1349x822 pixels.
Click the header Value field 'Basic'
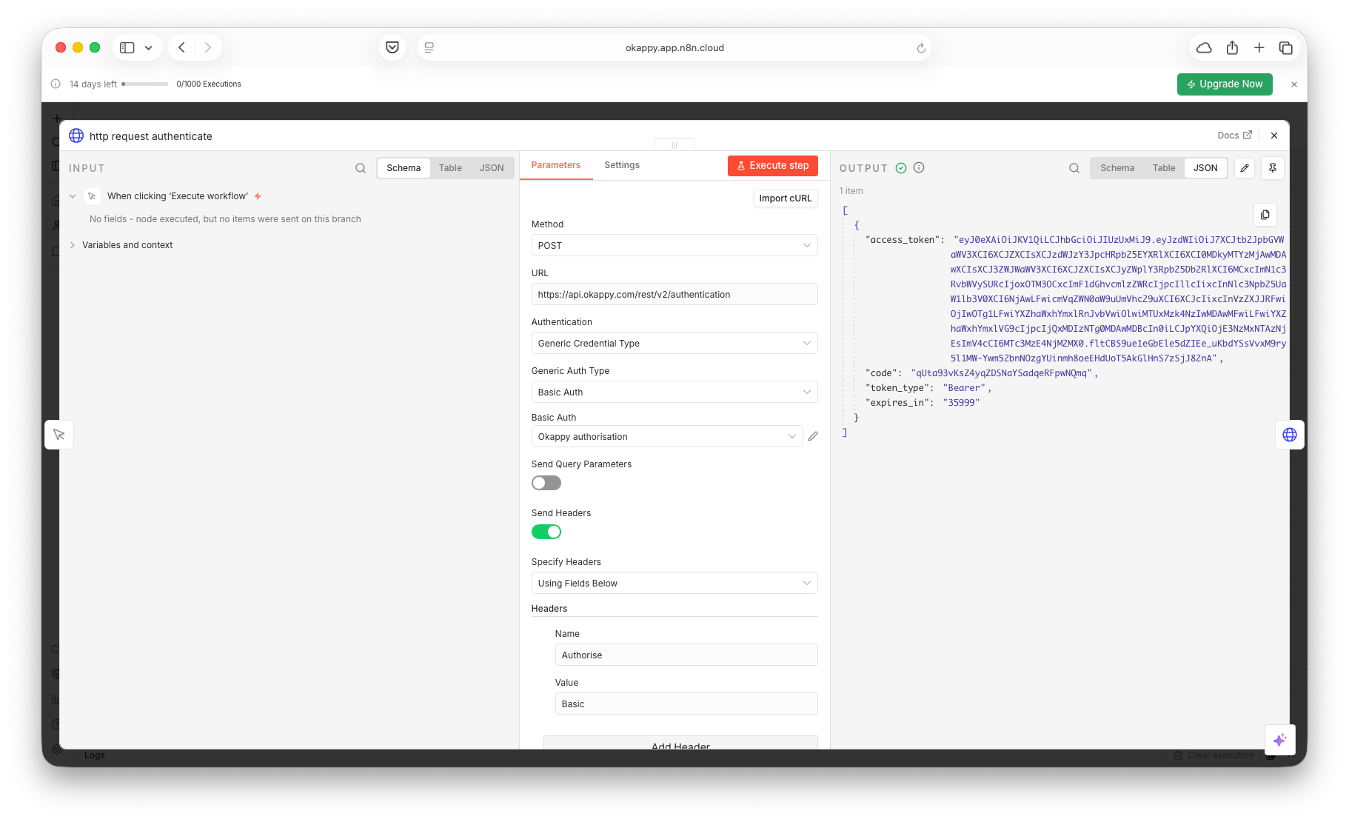tap(686, 704)
